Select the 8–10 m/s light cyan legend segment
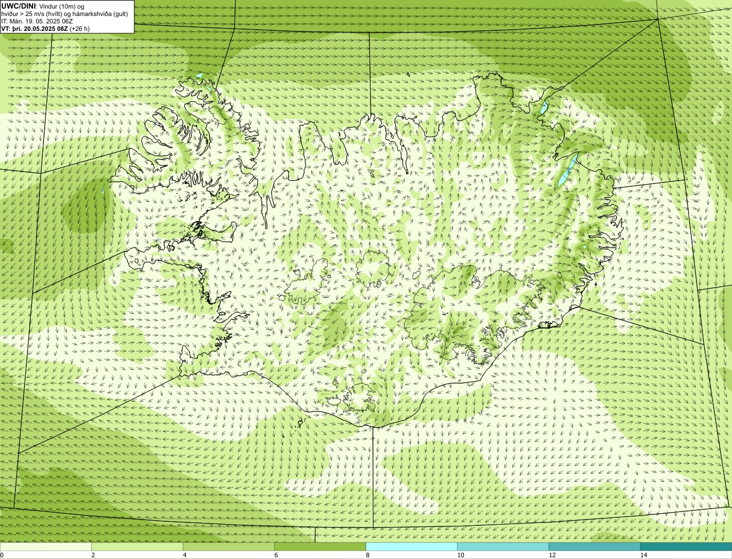The width and height of the screenshot is (732, 559). [x=412, y=546]
